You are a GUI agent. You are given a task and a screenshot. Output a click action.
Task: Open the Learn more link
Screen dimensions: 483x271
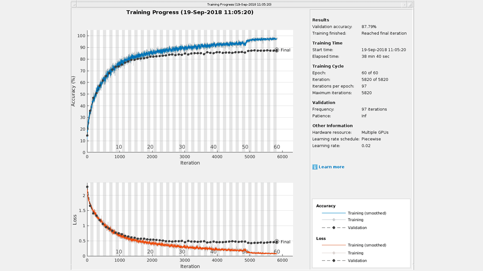[331, 167]
